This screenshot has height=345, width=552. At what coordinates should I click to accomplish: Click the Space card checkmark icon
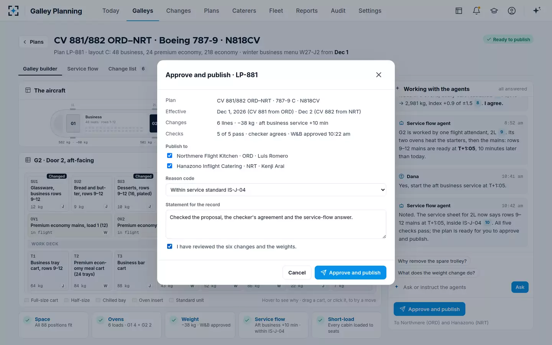(27, 320)
